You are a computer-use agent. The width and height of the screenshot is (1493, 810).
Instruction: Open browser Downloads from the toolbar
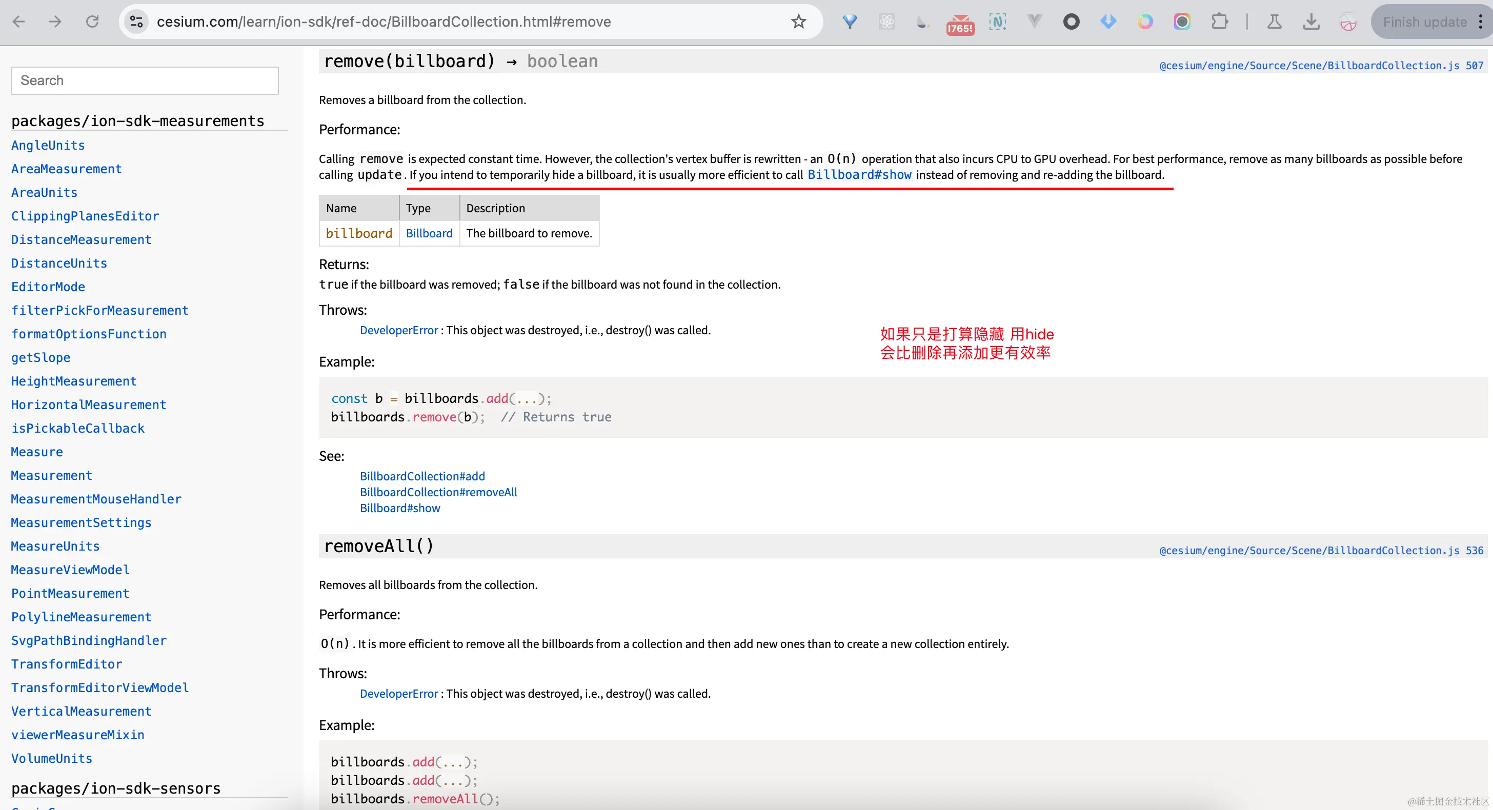[1312, 22]
